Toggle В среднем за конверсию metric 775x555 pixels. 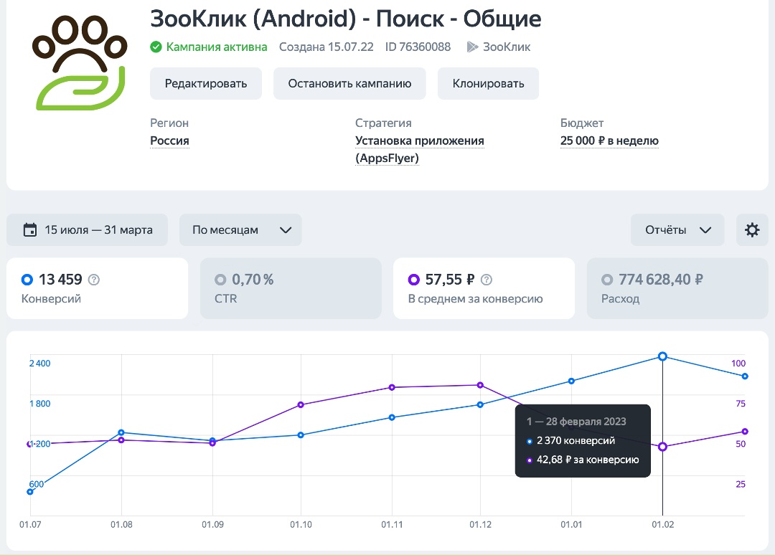pos(484,288)
